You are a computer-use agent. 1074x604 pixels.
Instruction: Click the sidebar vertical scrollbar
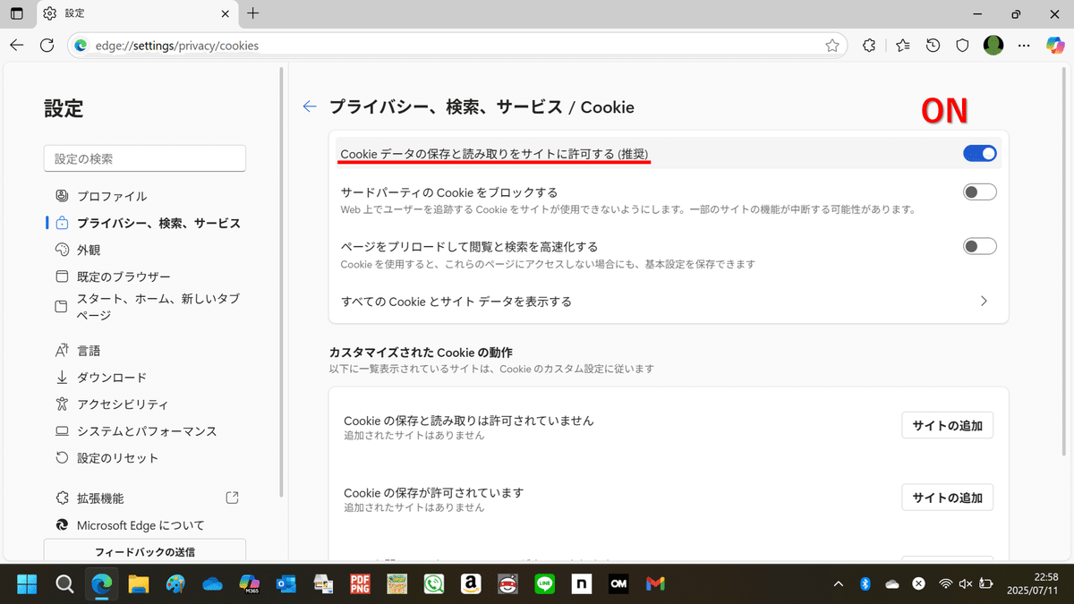coord(282,280)
